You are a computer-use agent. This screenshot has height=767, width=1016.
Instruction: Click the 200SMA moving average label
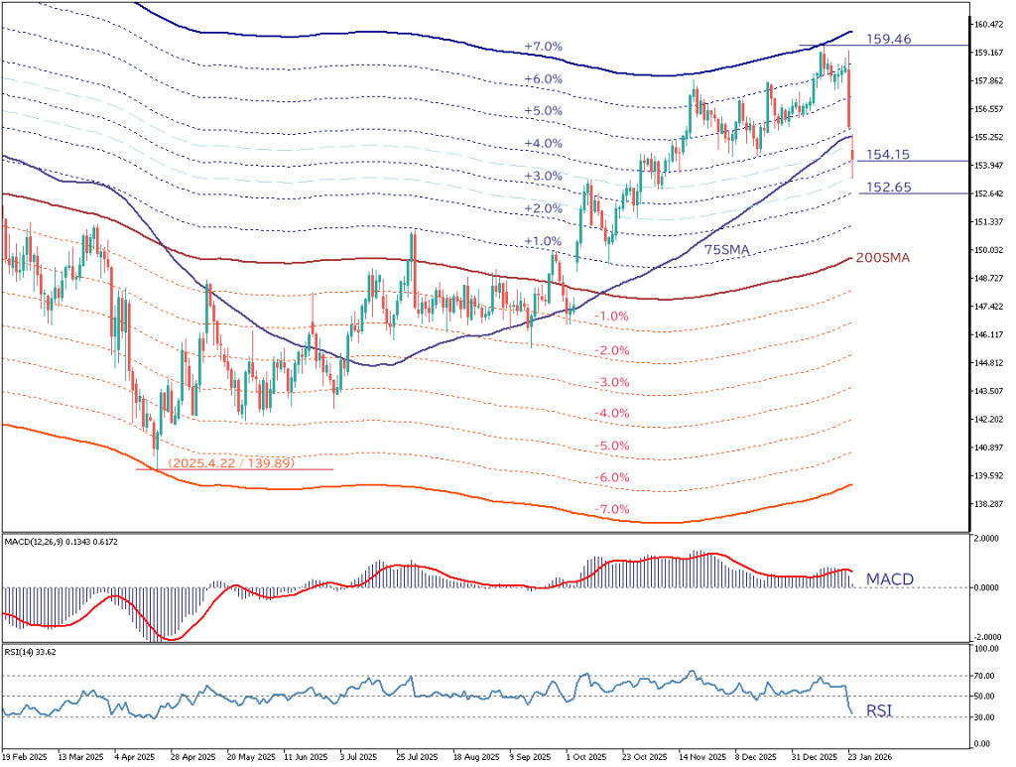point(883,258)
